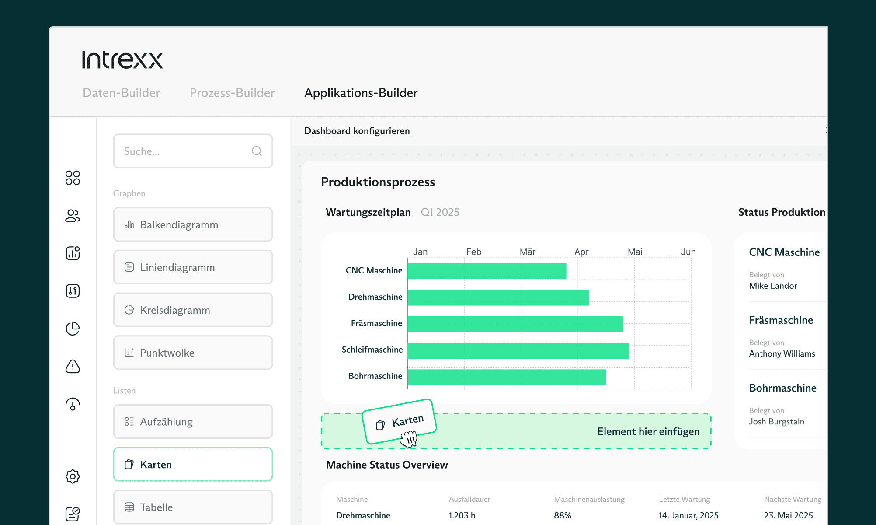
Task: Click the search magnifier icon
Action: click(257, 151)
